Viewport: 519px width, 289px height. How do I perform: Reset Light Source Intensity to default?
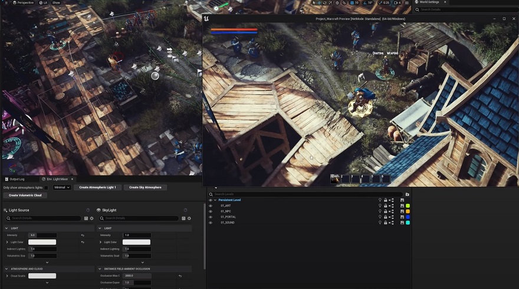coord(83,235)
